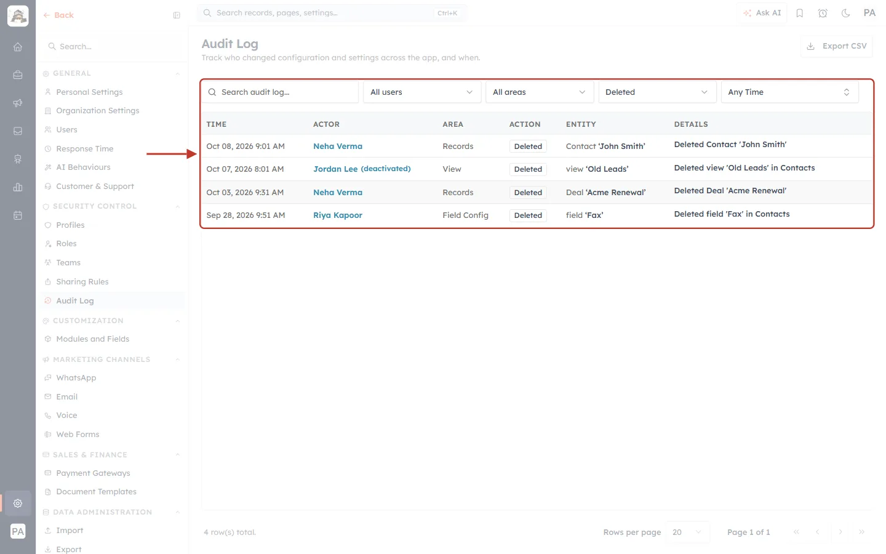
Task: Go to the next page of results
Action: [840, 532]
